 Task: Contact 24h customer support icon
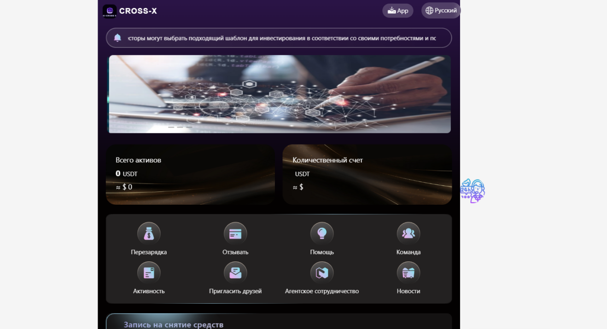473,191
